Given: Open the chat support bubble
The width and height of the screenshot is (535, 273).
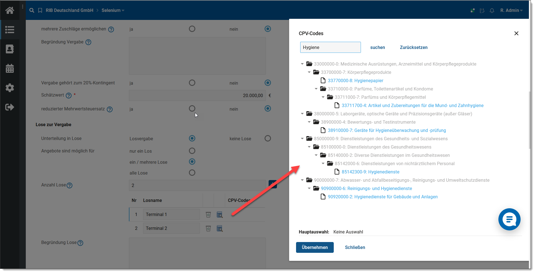Looking at the screenshot, I should point(509,219).
